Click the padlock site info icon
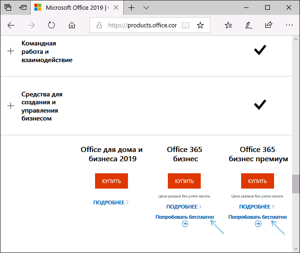This screenshot has width=300, height=253. [99, 25]
